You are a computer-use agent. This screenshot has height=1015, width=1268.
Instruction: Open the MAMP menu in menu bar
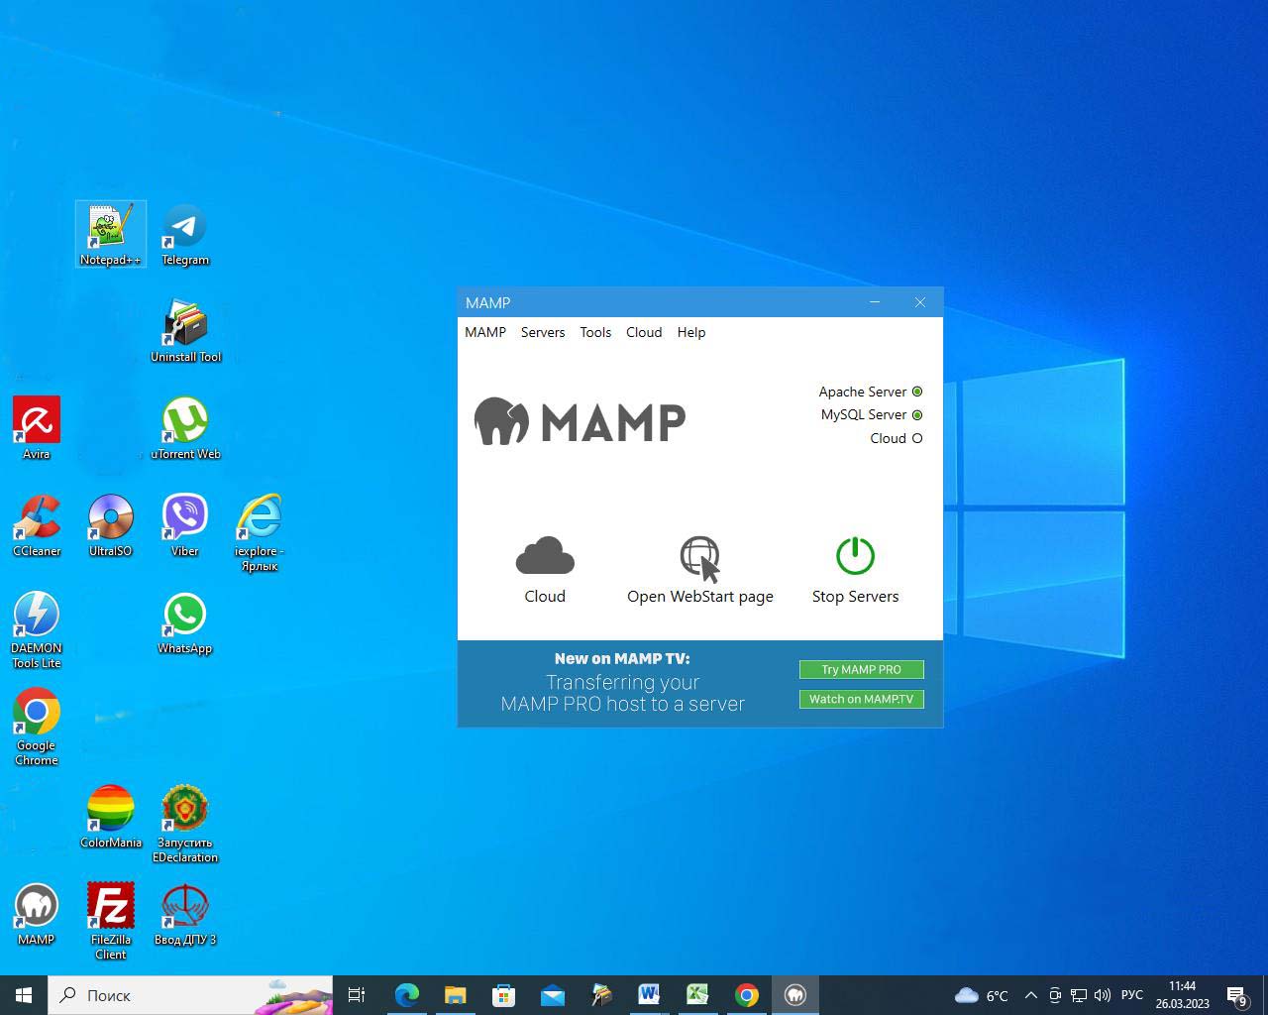[x=485, y=332]
